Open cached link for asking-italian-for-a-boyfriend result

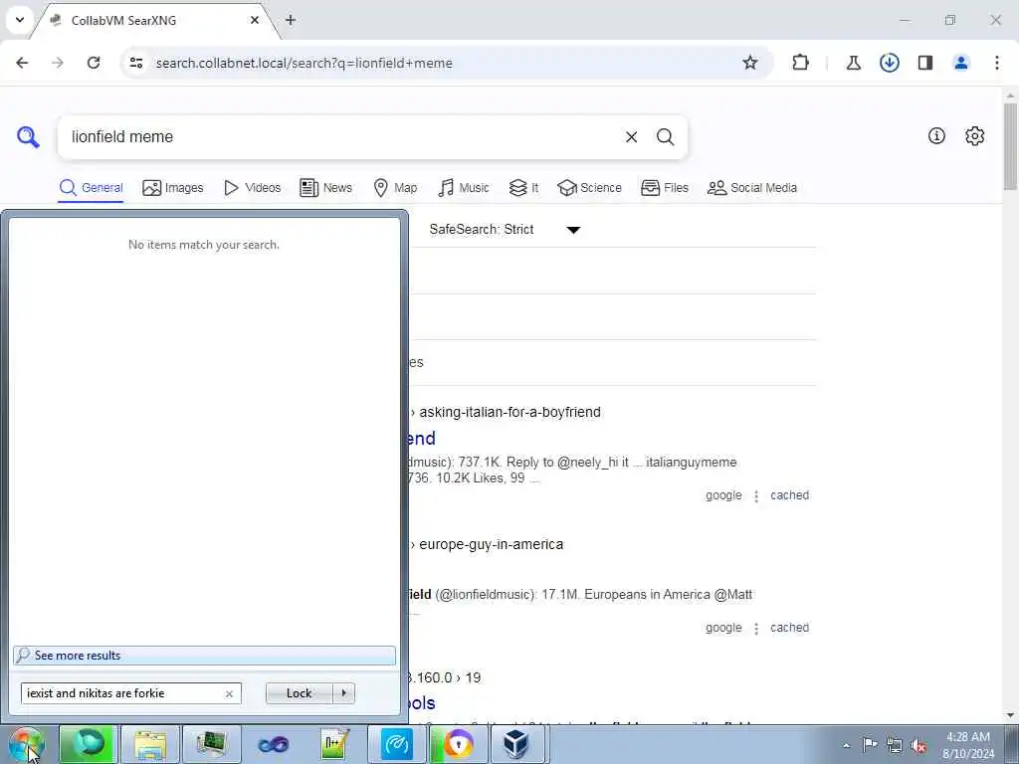click(789, 495)
